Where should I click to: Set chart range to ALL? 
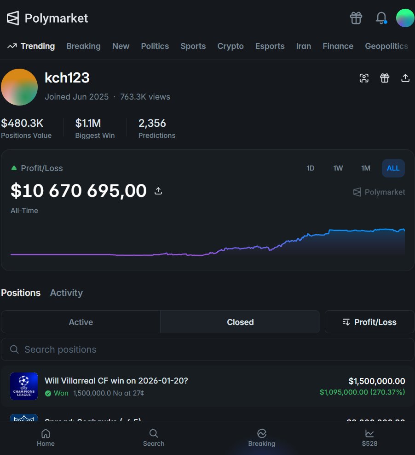(x=393, y=168)
